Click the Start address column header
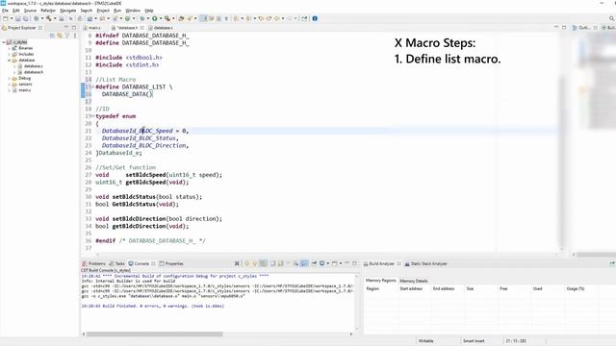 (411, 288)
